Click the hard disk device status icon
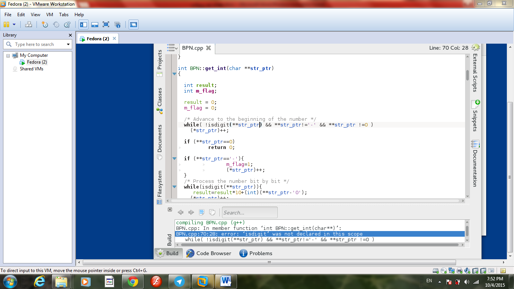The width and height of the screenshot is (514, 289). tap(436, 271)
